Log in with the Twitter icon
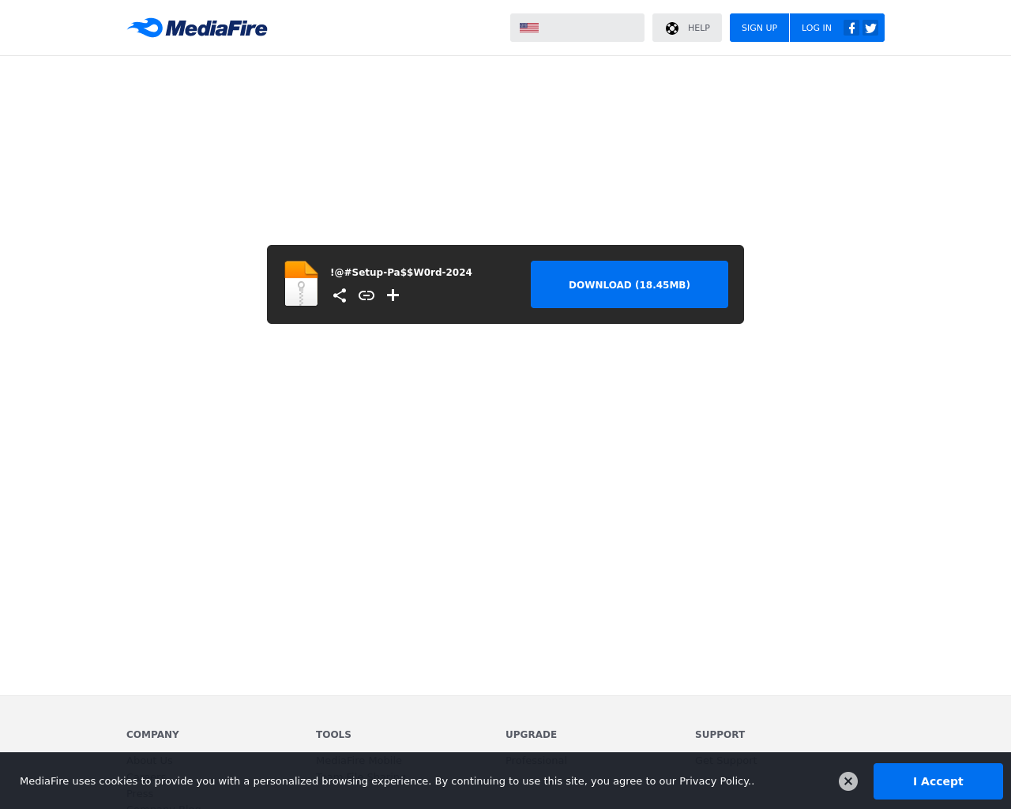 coord(870,28)
